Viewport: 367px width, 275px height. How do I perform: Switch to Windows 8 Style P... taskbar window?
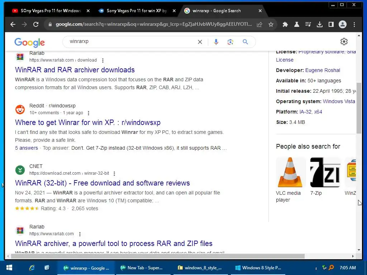[258, 268]
